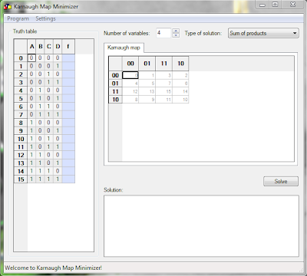This screenshot has width=307, height=276.
Task: Click the Solution output text area
Action: click(x=201, y=226)
